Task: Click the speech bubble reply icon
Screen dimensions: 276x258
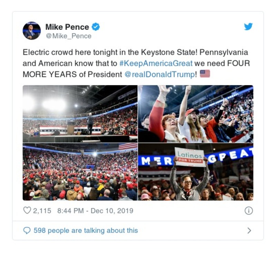Action: (27, 230)
